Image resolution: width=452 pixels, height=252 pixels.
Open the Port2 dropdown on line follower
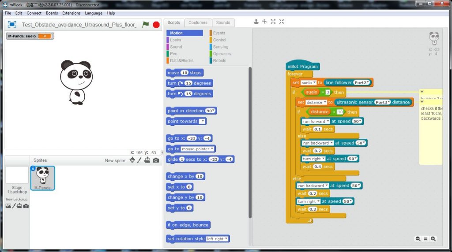(x=362, y=82)
